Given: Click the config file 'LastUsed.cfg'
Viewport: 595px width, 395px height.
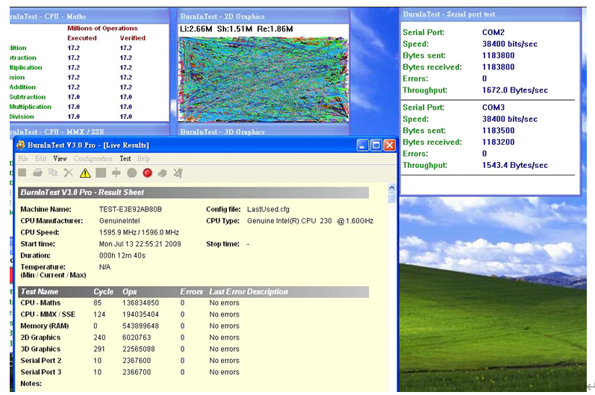Looking at the screenshot, I should pos(268,209).
